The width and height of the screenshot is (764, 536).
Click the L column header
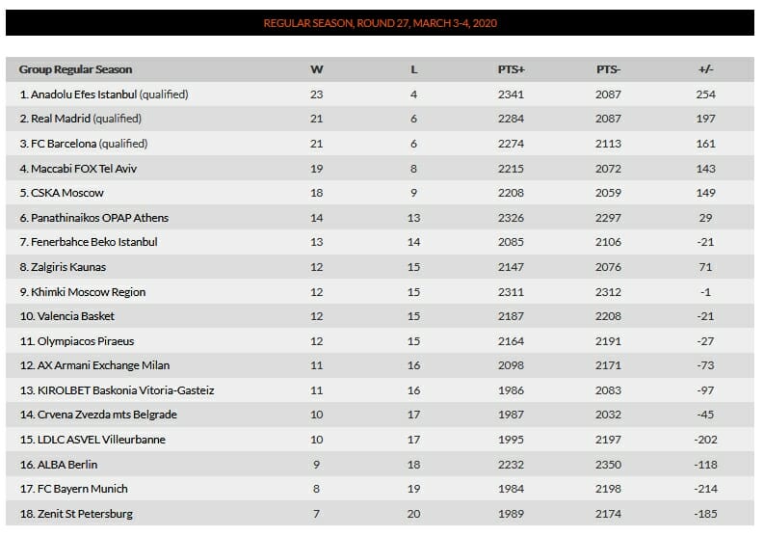(413, 69)
